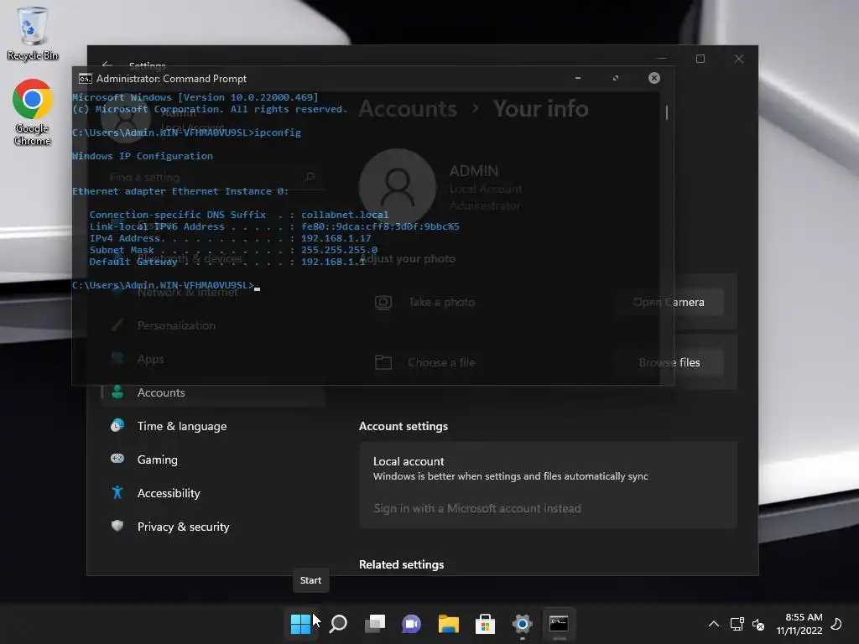Click the Browse files button

click(669, 362)
